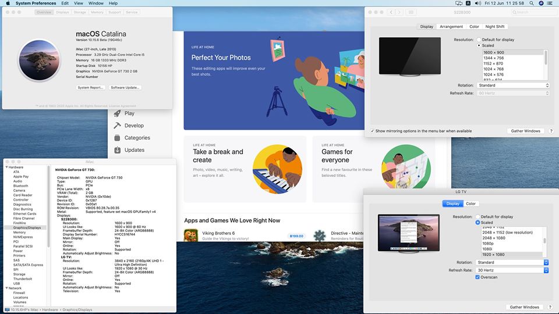Open the 60 Hertz Refresh Rate dropdown in S22B300 window
The image size is (559, 314).
tap(513, 93)
